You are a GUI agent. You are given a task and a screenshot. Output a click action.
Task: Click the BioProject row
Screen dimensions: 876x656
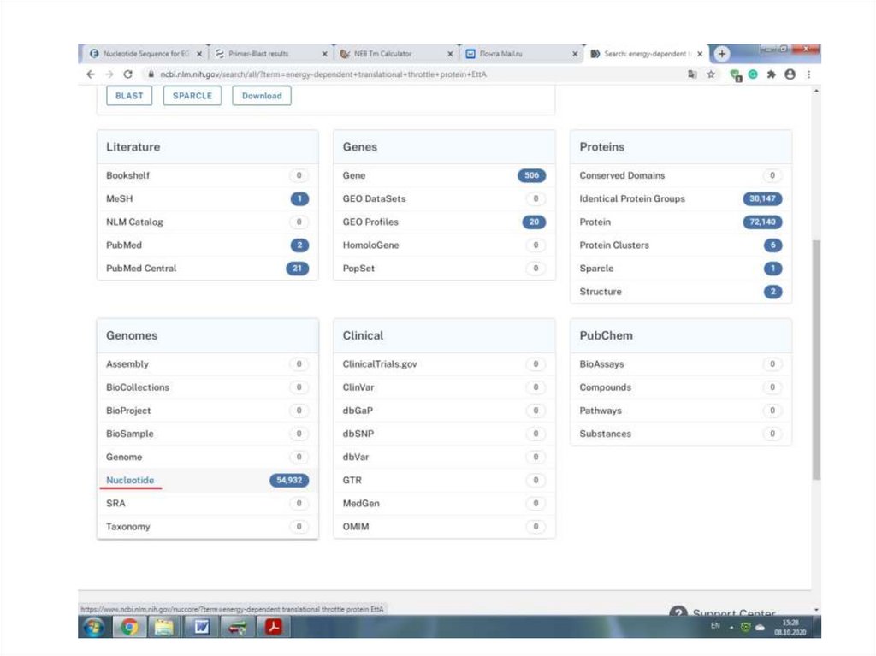point(207,411)
